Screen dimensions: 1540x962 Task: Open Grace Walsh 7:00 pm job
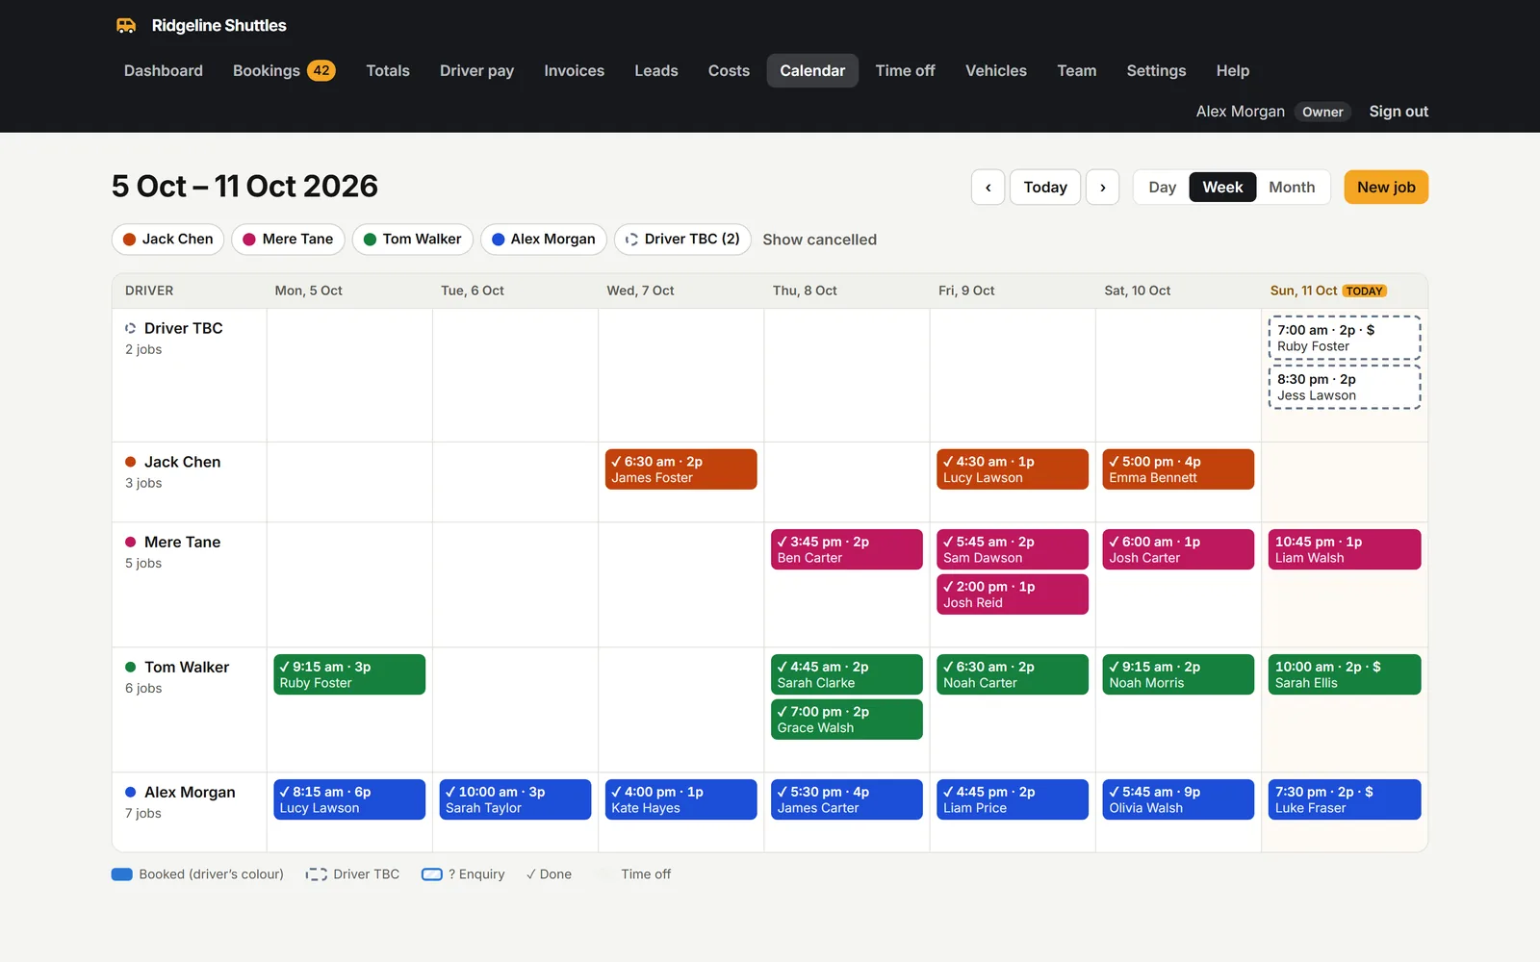(847, 720)
